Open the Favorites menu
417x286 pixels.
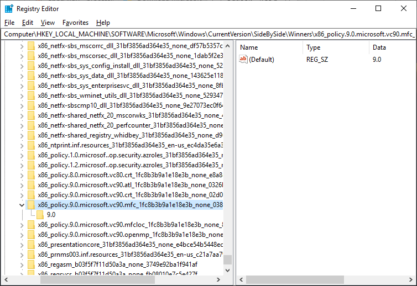(x=75, y=23)
